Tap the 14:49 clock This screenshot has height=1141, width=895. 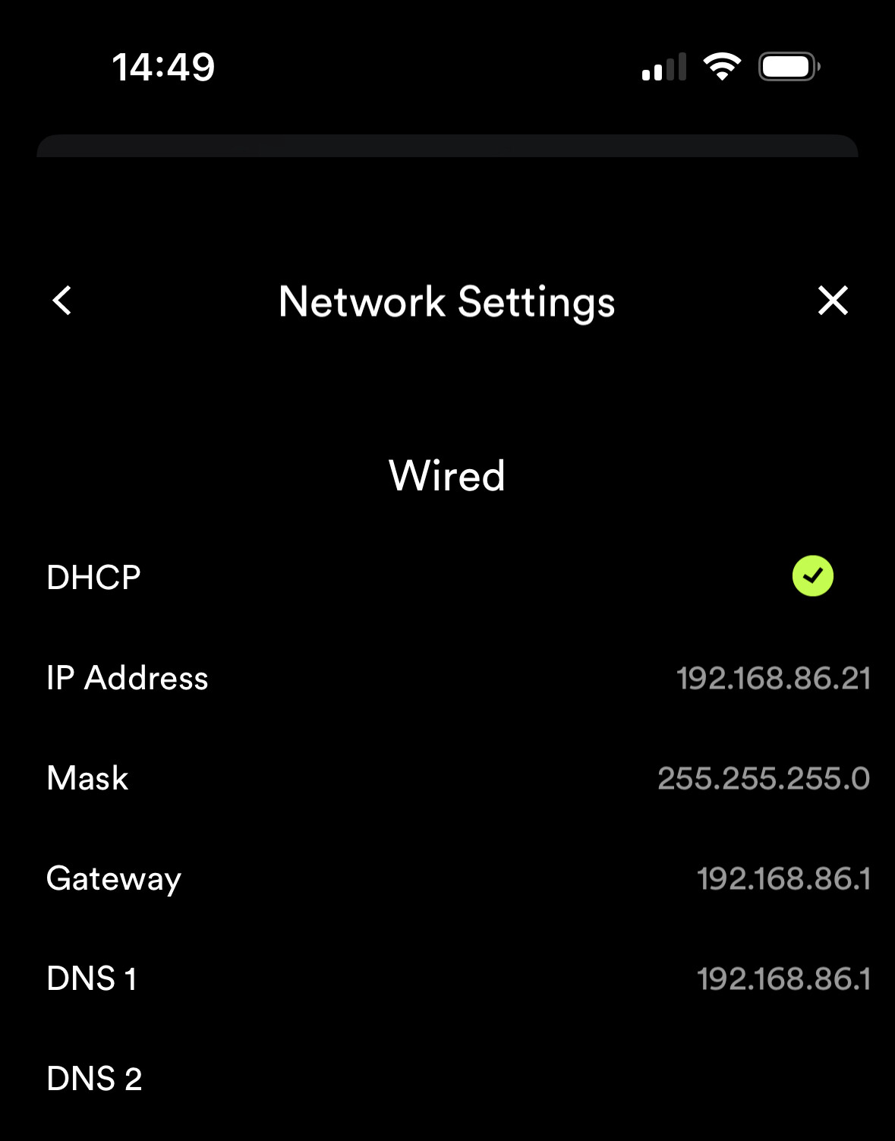pyautogui.click(x=163, y=67)
